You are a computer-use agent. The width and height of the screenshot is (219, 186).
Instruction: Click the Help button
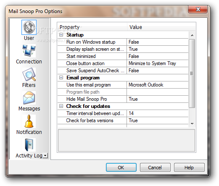coord(189,167)
